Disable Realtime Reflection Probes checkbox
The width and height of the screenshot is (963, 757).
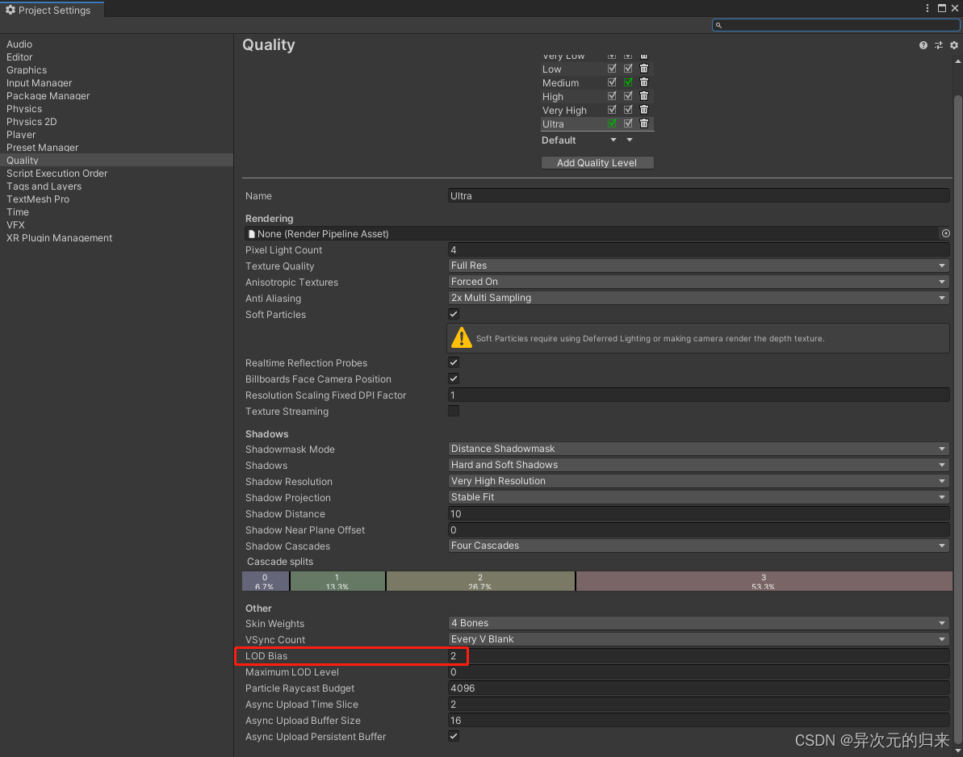click(x=454, y=362)
